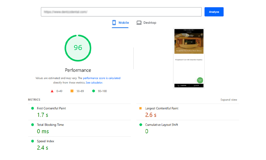Click Expand view in Metrics
The width and height of the screenshot is (266, 160).
pos(229,100)
